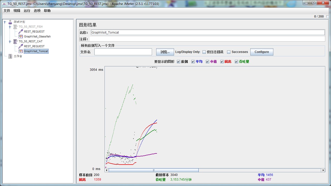Viewport: 331px width, 186px height.
Task: Select the GraphVisit_Tomcat listener gauge icon
Action: click(20, 51)
